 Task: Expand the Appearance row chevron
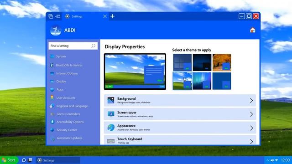pos(251,128)
